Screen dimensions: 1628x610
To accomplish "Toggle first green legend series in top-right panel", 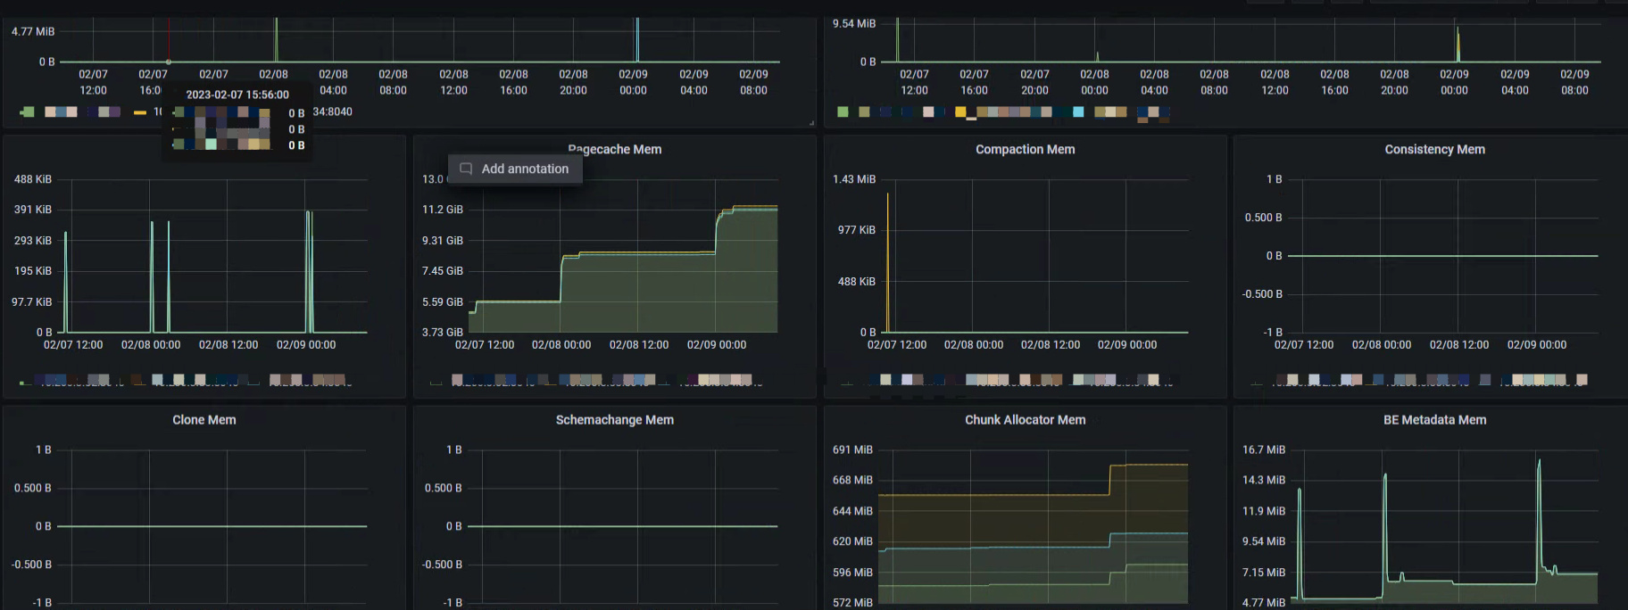I will click(x=843, y=112).
